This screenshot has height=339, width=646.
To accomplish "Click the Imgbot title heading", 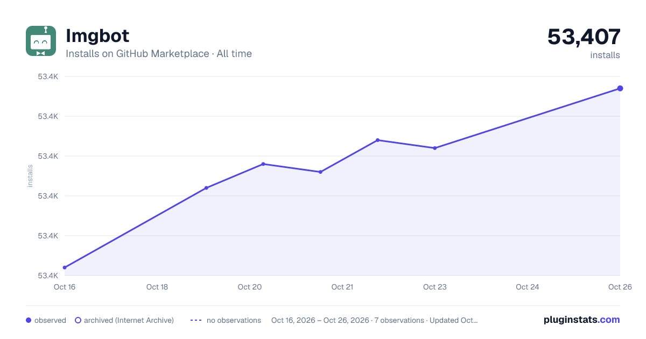I will [97, 36].
